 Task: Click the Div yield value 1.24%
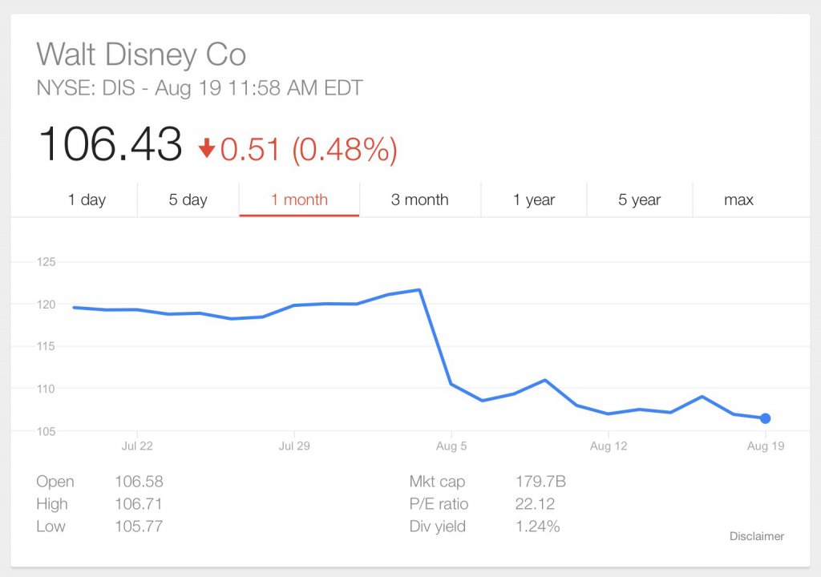(537, 527)
